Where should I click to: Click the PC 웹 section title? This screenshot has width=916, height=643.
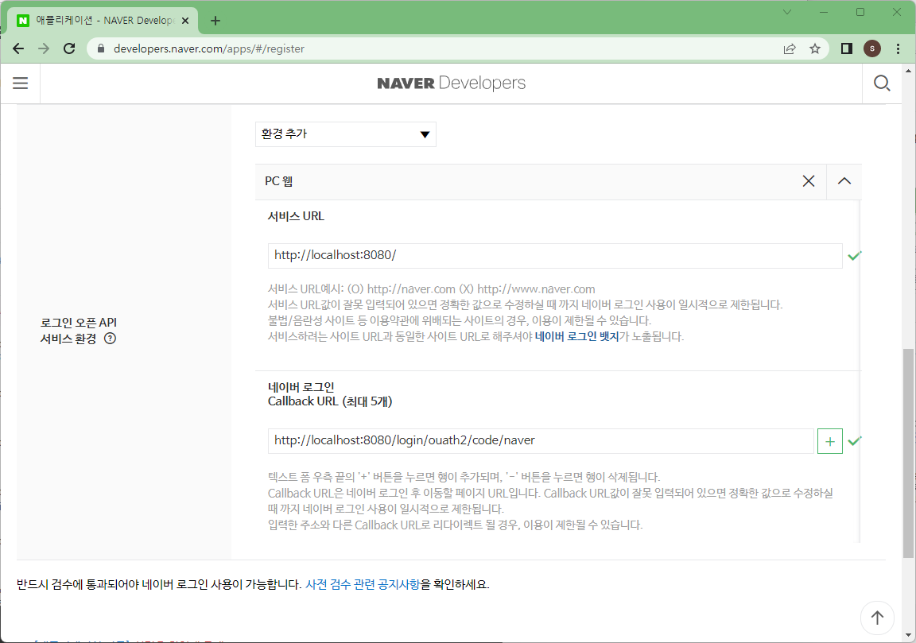(278, 181)
